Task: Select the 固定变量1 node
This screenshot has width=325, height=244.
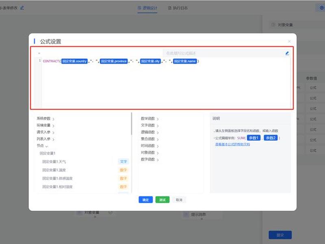Action: tap(48, 153)
